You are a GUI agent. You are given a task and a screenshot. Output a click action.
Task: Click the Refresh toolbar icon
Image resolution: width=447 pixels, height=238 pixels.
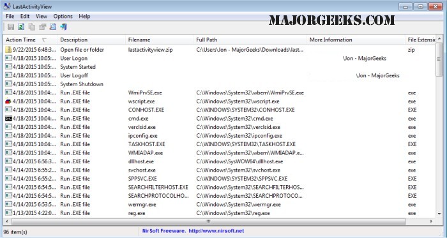[x=21, y=27]
